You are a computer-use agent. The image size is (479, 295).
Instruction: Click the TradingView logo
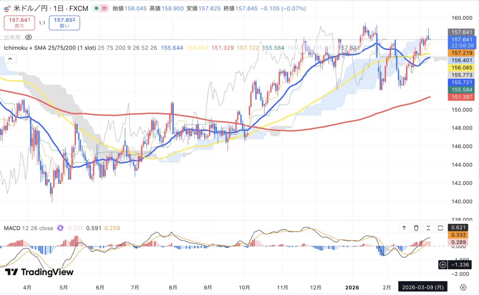tap(39, 272)
